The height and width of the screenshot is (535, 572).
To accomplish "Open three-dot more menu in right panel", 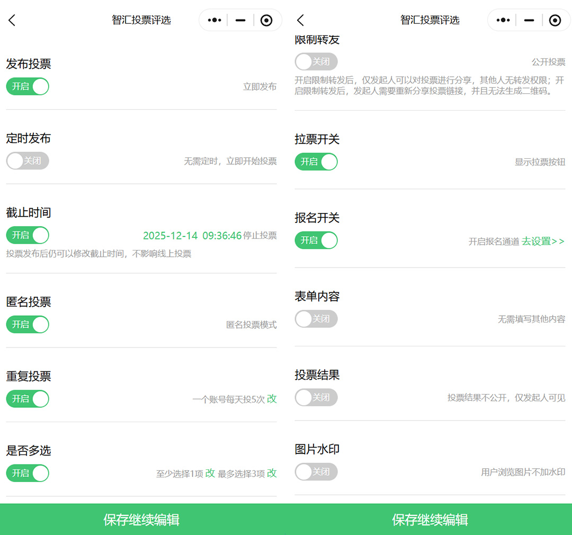I will (x=503, y=20).
